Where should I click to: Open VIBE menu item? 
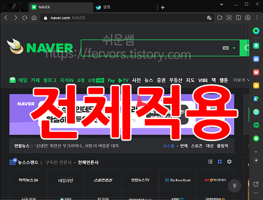[203, 80]
